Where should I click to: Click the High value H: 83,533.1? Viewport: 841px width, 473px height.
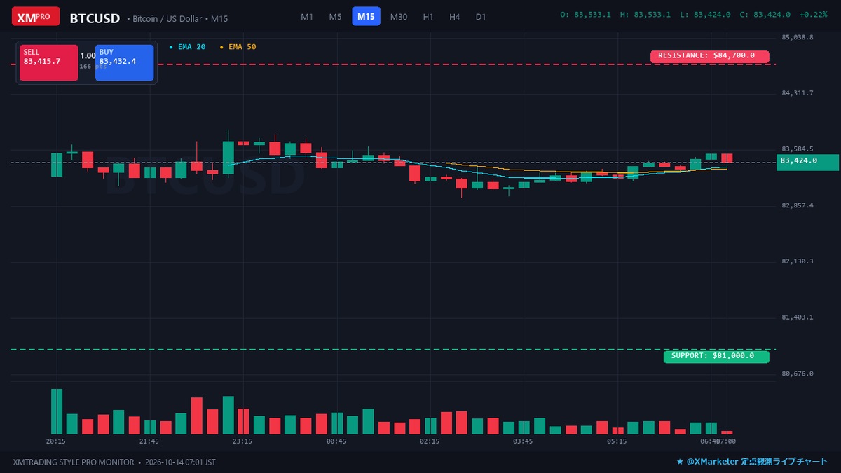pyautogui.click(x=645, y=15)
